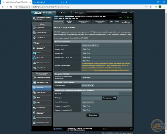Click the FAQ search input field
Image resolution: width=167 pixels, height=134 pixels.
point(118,129)
